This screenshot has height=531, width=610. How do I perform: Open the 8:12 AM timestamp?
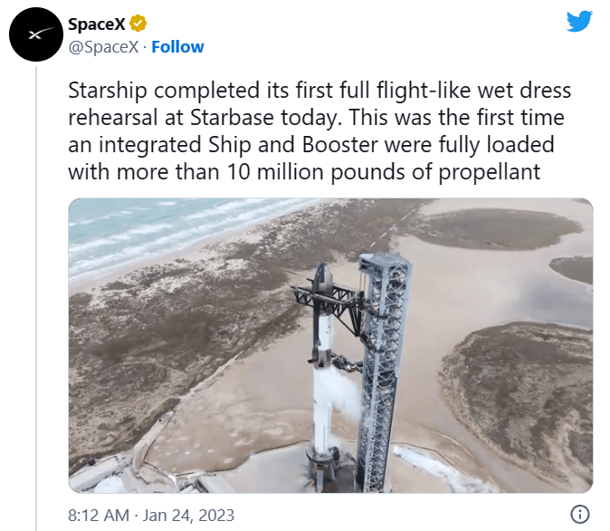[x=99, y=515]
